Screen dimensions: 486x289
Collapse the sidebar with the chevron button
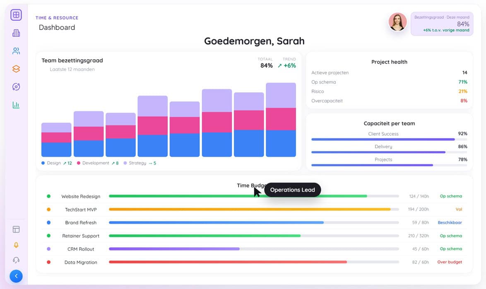(16, 276)
